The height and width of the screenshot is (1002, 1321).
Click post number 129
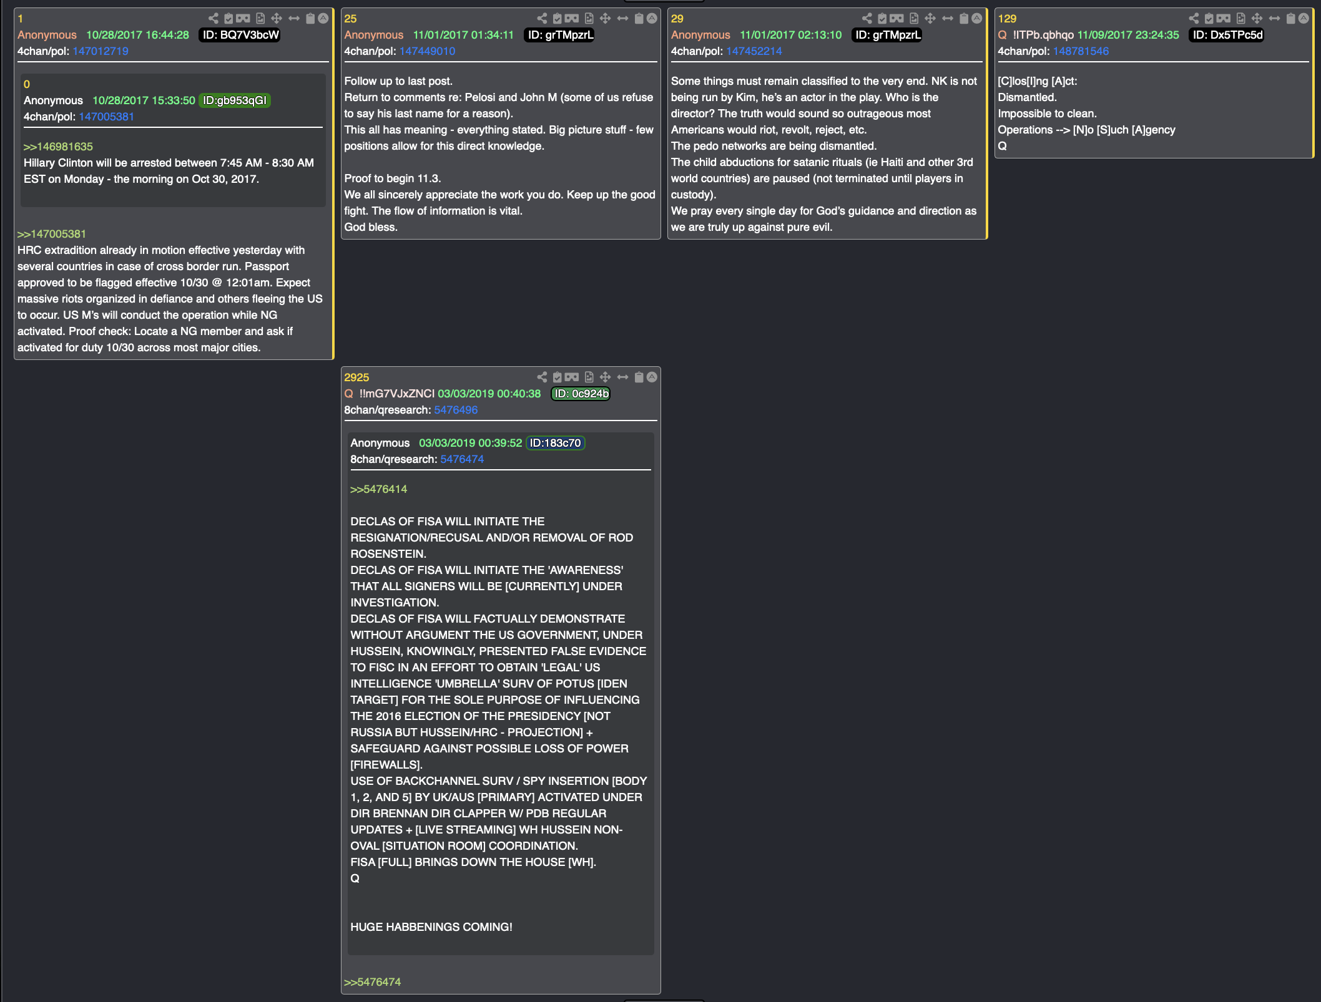(1007, 19)
